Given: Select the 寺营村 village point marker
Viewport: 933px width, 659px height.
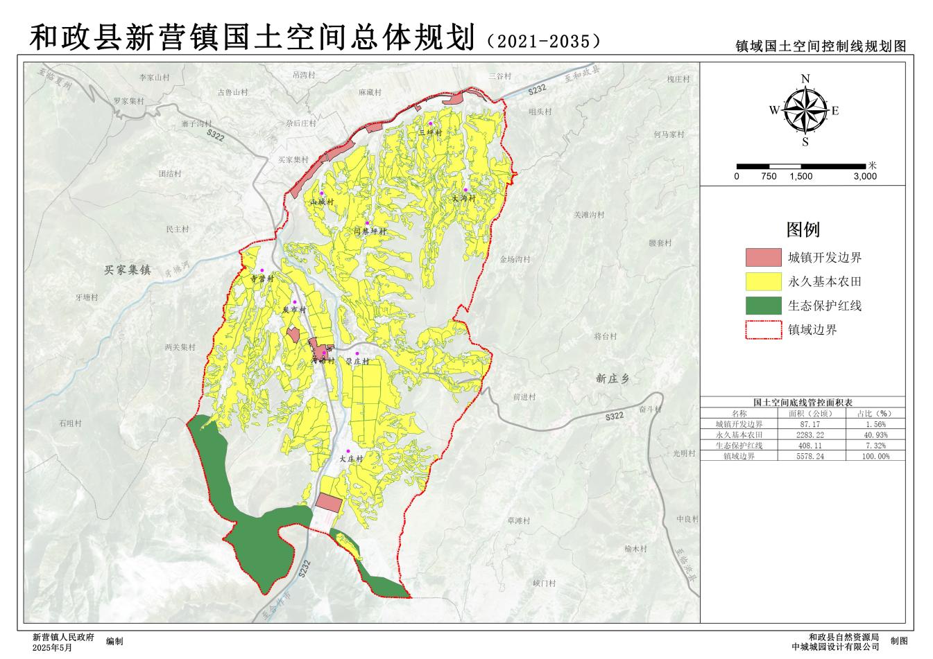Looking at the screenshot, I should (x=262, y=270).
